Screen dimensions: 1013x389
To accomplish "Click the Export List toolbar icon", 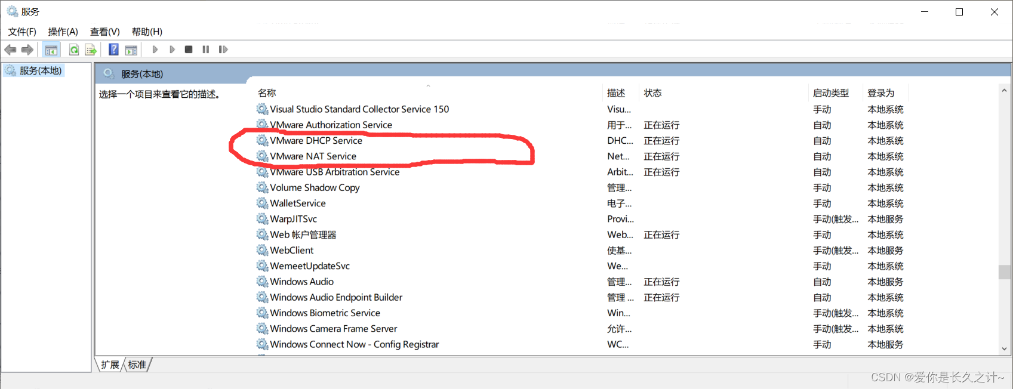I will (91, 50).
